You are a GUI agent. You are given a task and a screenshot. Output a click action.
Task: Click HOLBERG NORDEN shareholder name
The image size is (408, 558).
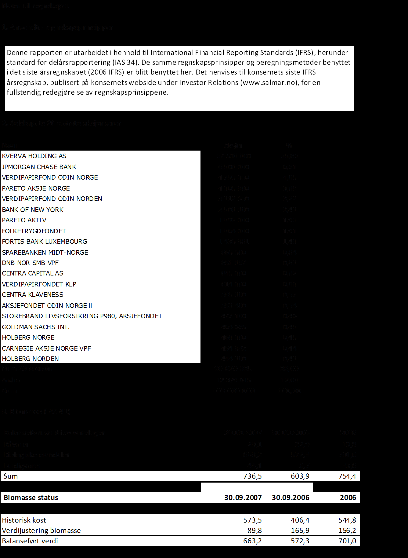pos(31,359)
